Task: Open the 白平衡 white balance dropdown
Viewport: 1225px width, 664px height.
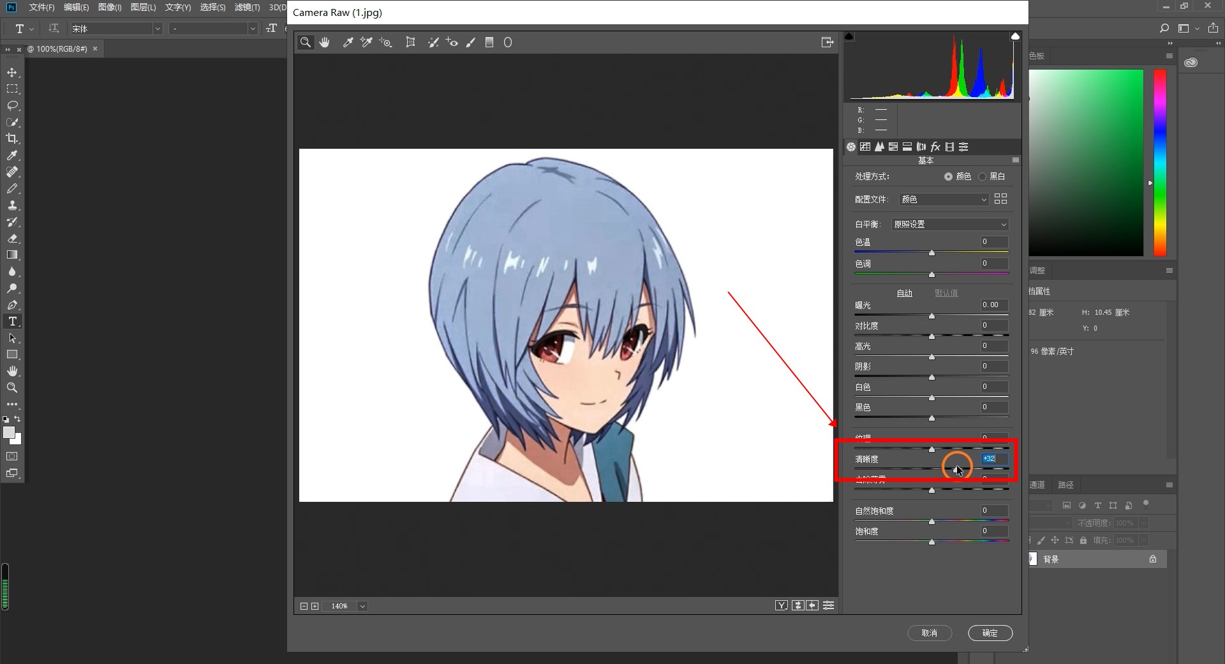Action: (949, 224)
